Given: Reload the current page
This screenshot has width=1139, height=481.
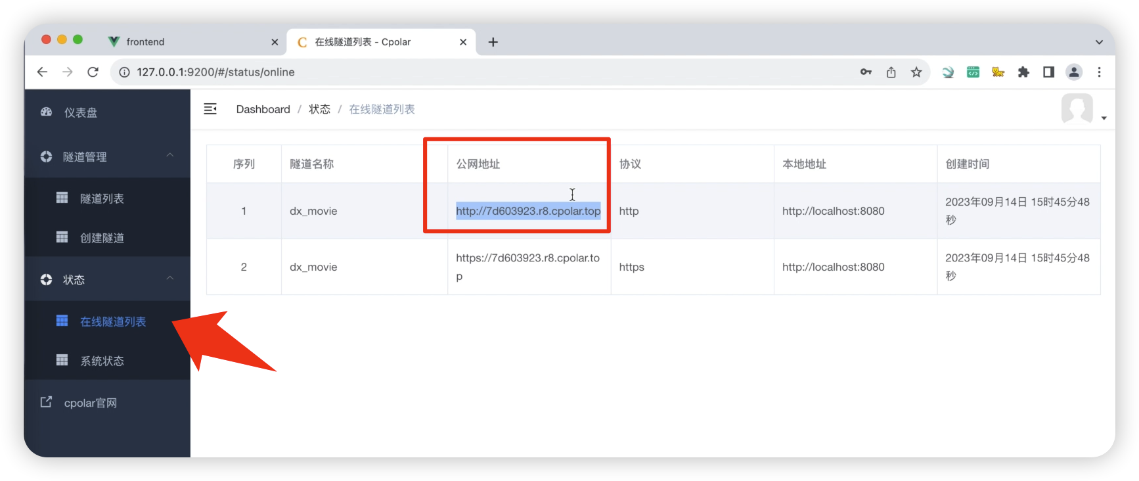Looking at the screenshot, I should (93, 72).
